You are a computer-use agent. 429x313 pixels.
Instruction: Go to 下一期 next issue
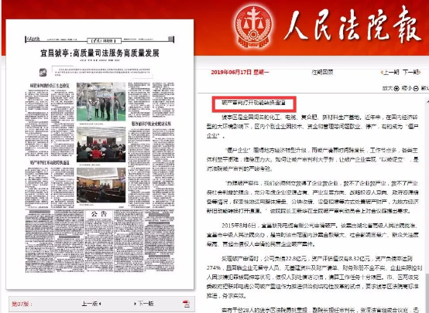coord(411,73)
